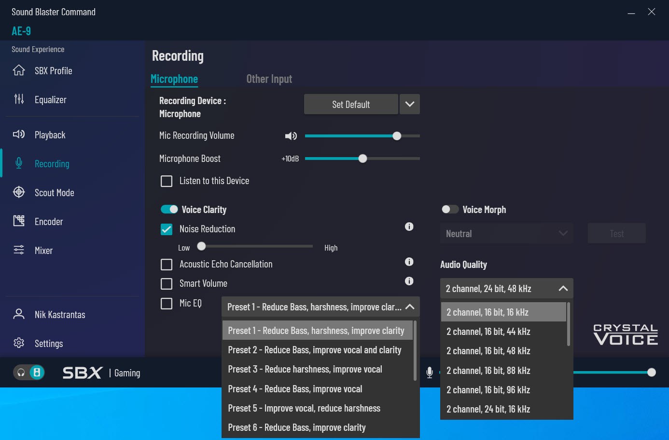Select Preset 1 - Reduce Bass, harshness, improve clarity

tap(317, 331)
